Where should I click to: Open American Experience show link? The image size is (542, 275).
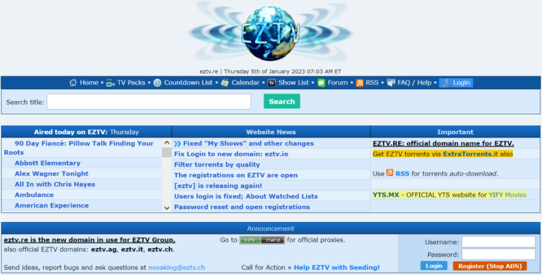[x=52, y=206]
